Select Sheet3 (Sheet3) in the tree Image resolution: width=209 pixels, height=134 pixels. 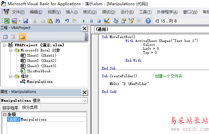tap(42, 66)
